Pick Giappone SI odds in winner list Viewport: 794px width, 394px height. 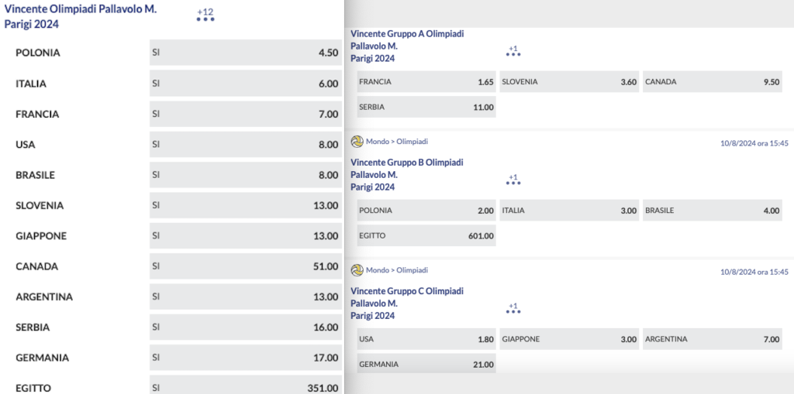246,235
